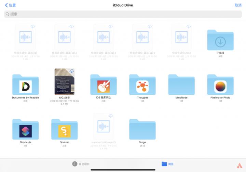Image resolution: width=246 pixels, height=172 pixels.
Task: Switch to the 最近项目 recents tab
Action: tap(81, 164)
